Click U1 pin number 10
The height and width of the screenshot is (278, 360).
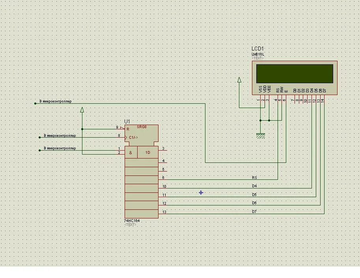(x=164, y=187)
